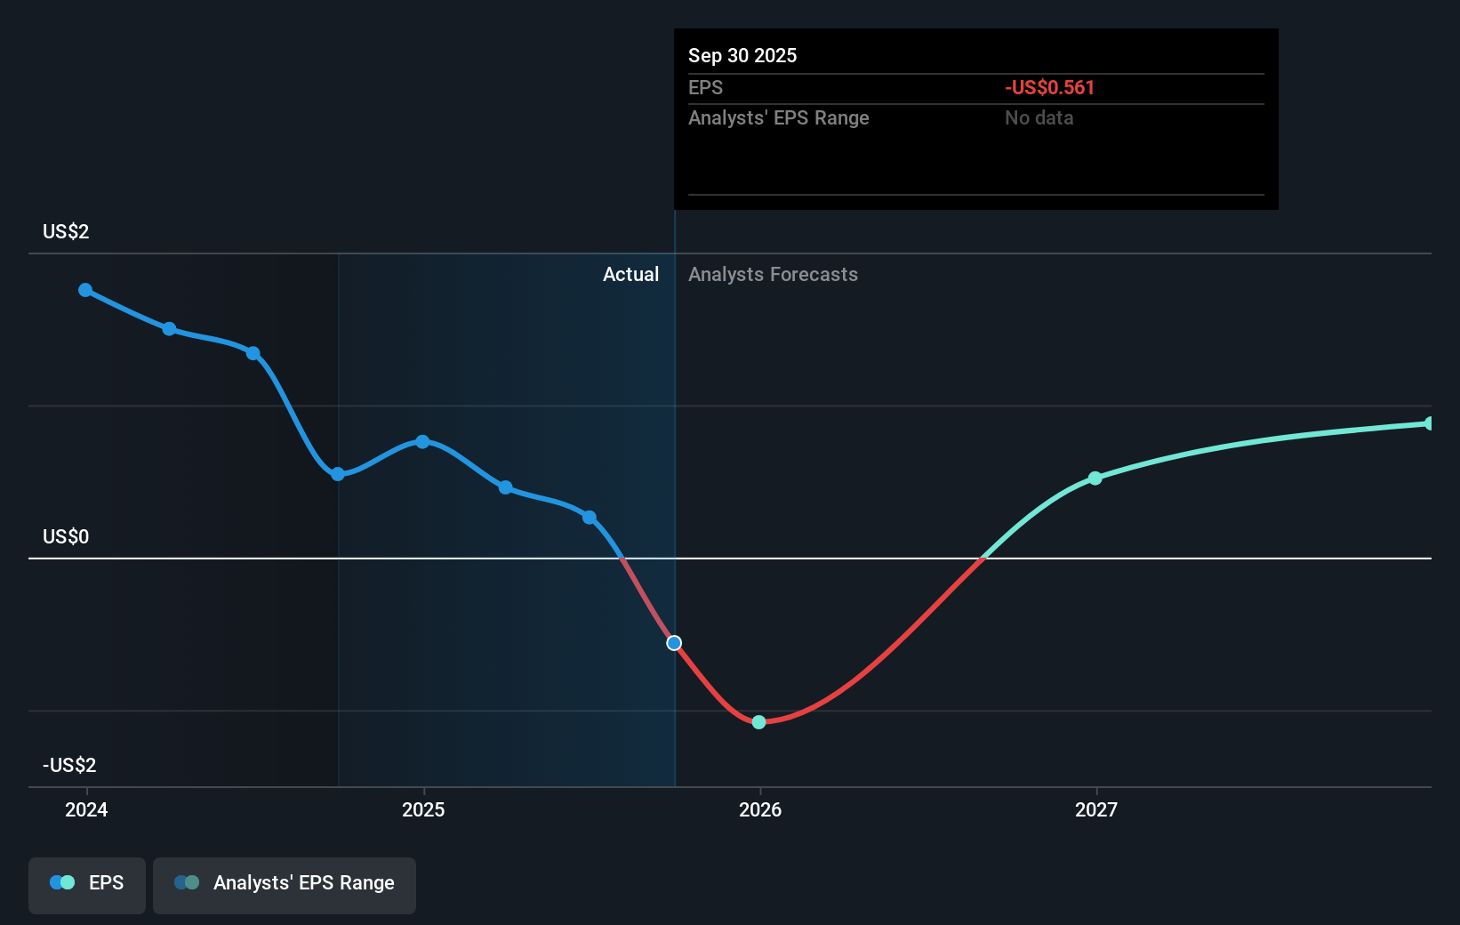Select the EPS data point at 2025

(x=422, y=442)
